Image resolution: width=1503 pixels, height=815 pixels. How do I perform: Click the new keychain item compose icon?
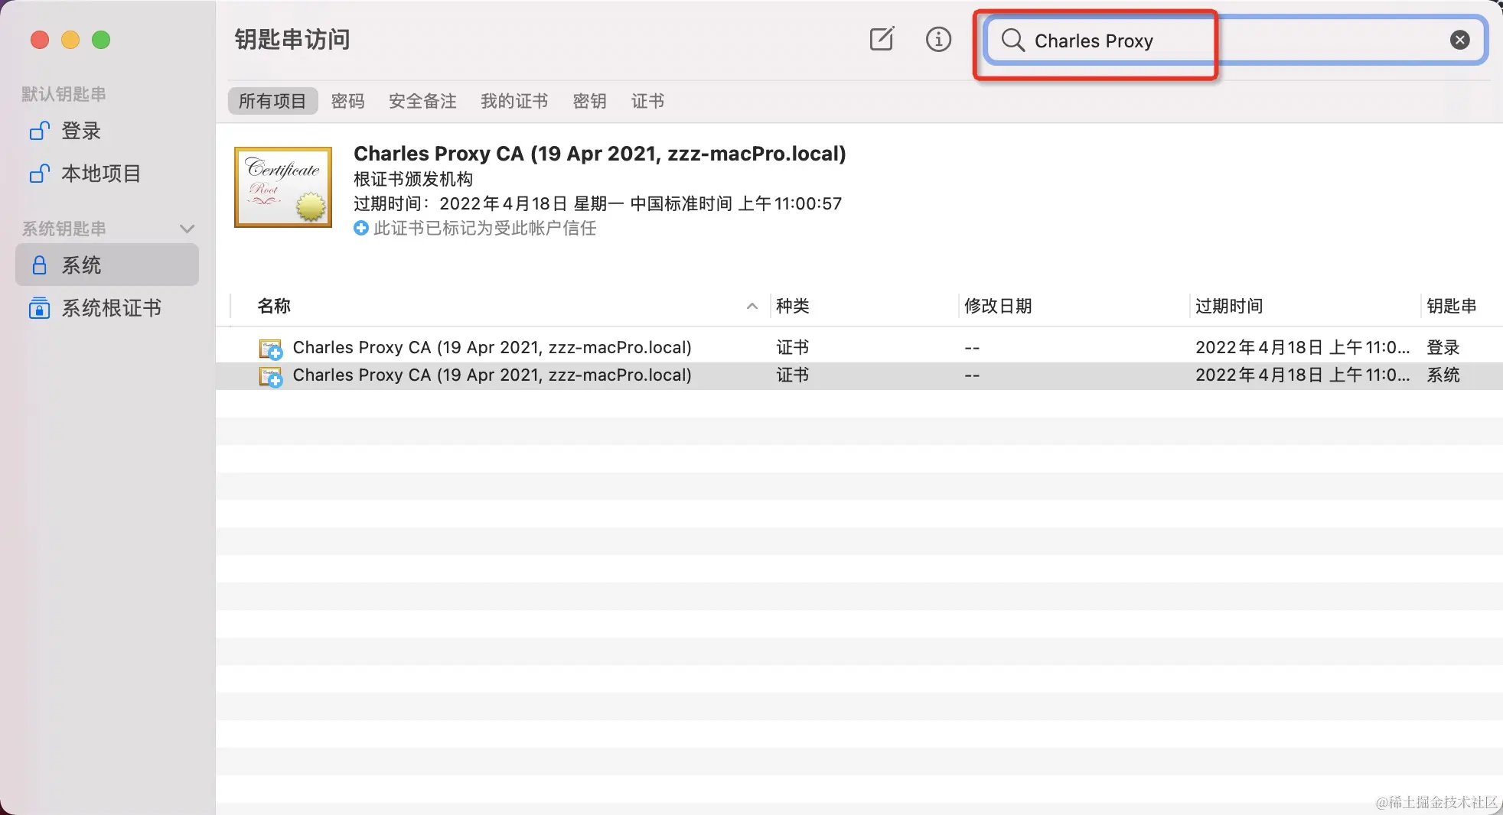[x=882, y=39]
